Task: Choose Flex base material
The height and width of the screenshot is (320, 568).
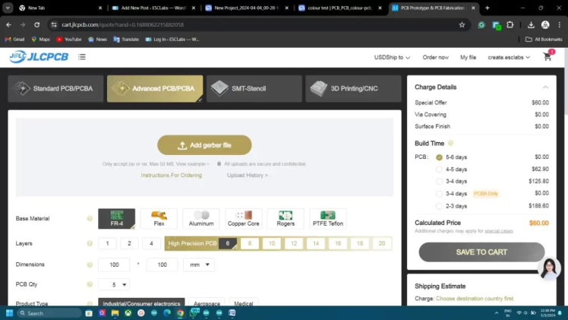Action: [159, 219]
